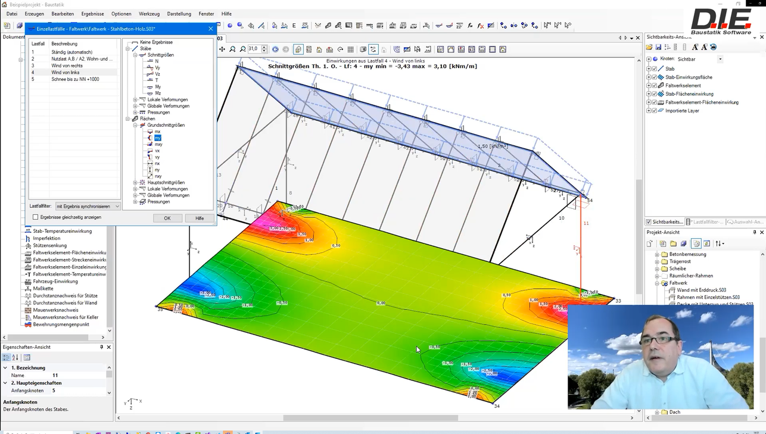Click the zoom value stepper up arrow

tap(264, 47)
